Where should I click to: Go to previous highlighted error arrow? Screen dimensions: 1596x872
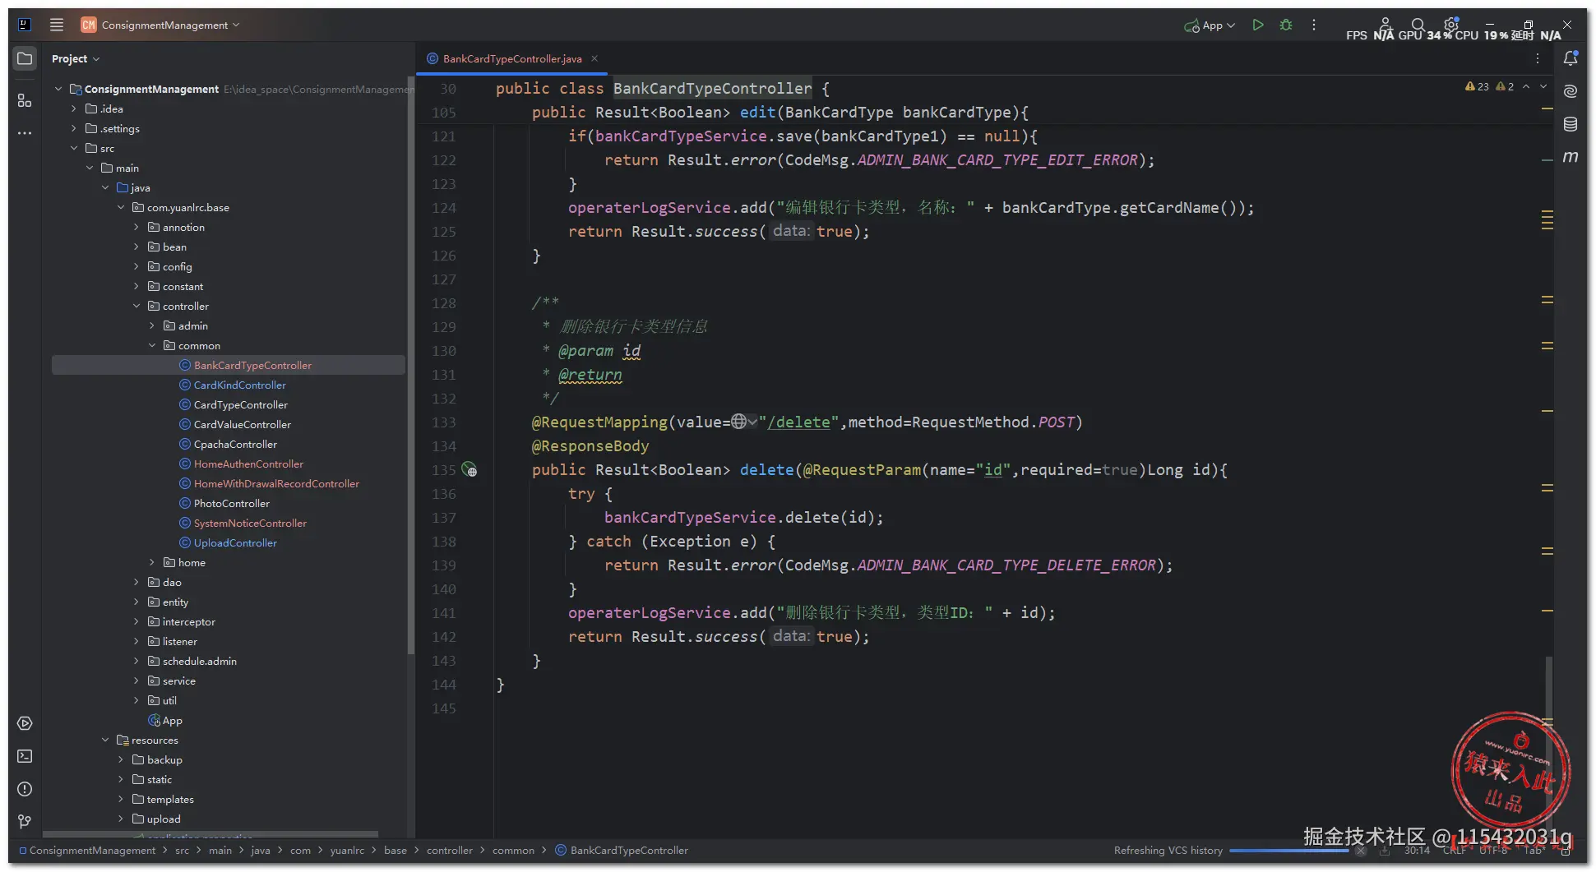(1526, 86)
